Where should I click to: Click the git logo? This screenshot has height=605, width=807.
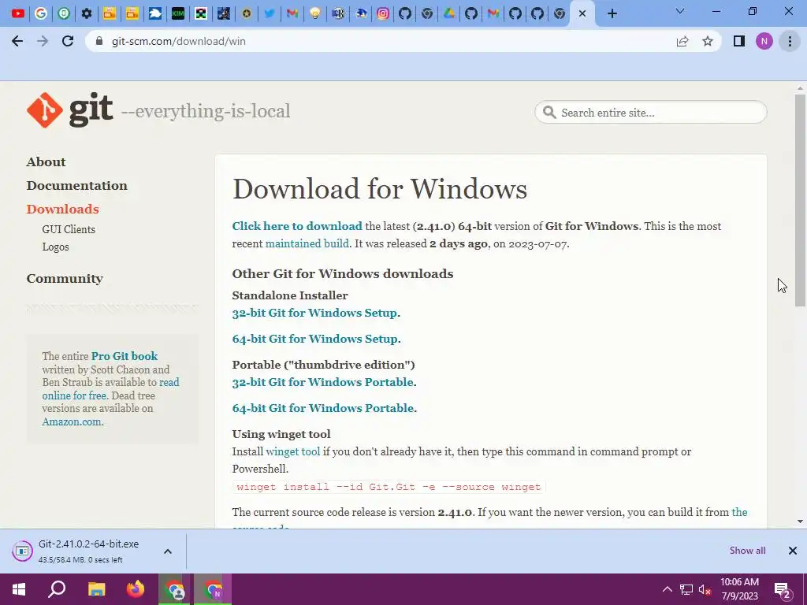tap(69, 110)
